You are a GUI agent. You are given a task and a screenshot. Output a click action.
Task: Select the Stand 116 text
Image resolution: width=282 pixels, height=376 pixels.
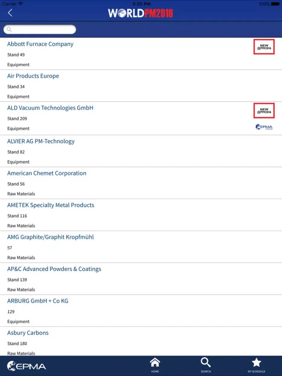17,216
